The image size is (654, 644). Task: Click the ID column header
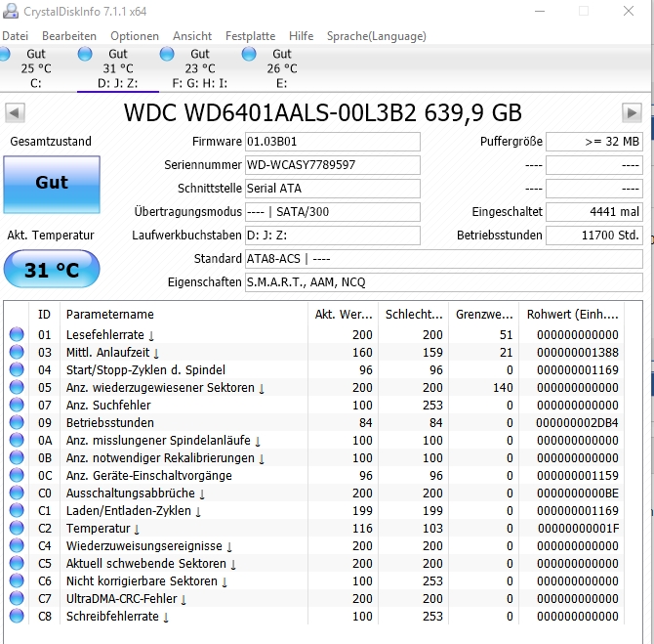(44, 314)
